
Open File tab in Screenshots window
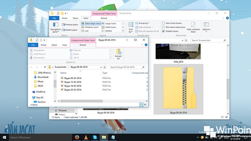(x=54, y=18)
